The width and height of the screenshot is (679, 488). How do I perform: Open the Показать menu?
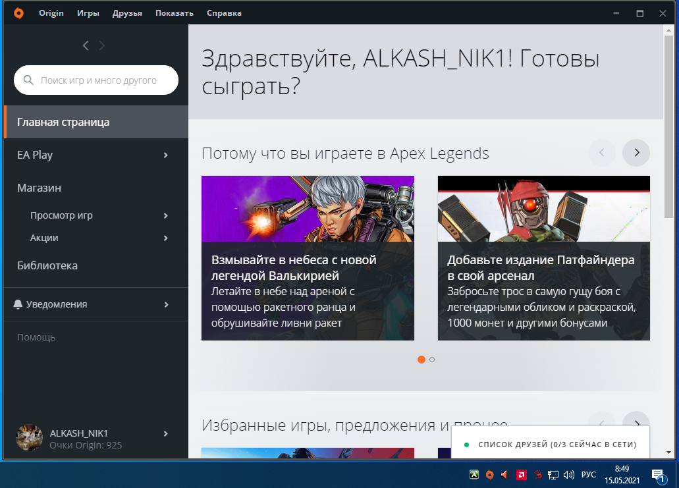point(174,13)
